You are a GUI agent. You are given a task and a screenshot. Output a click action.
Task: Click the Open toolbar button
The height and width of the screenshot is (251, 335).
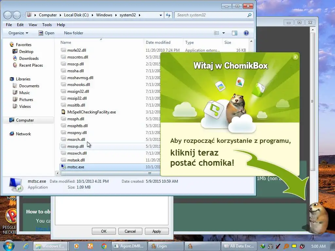coord(46,33)
